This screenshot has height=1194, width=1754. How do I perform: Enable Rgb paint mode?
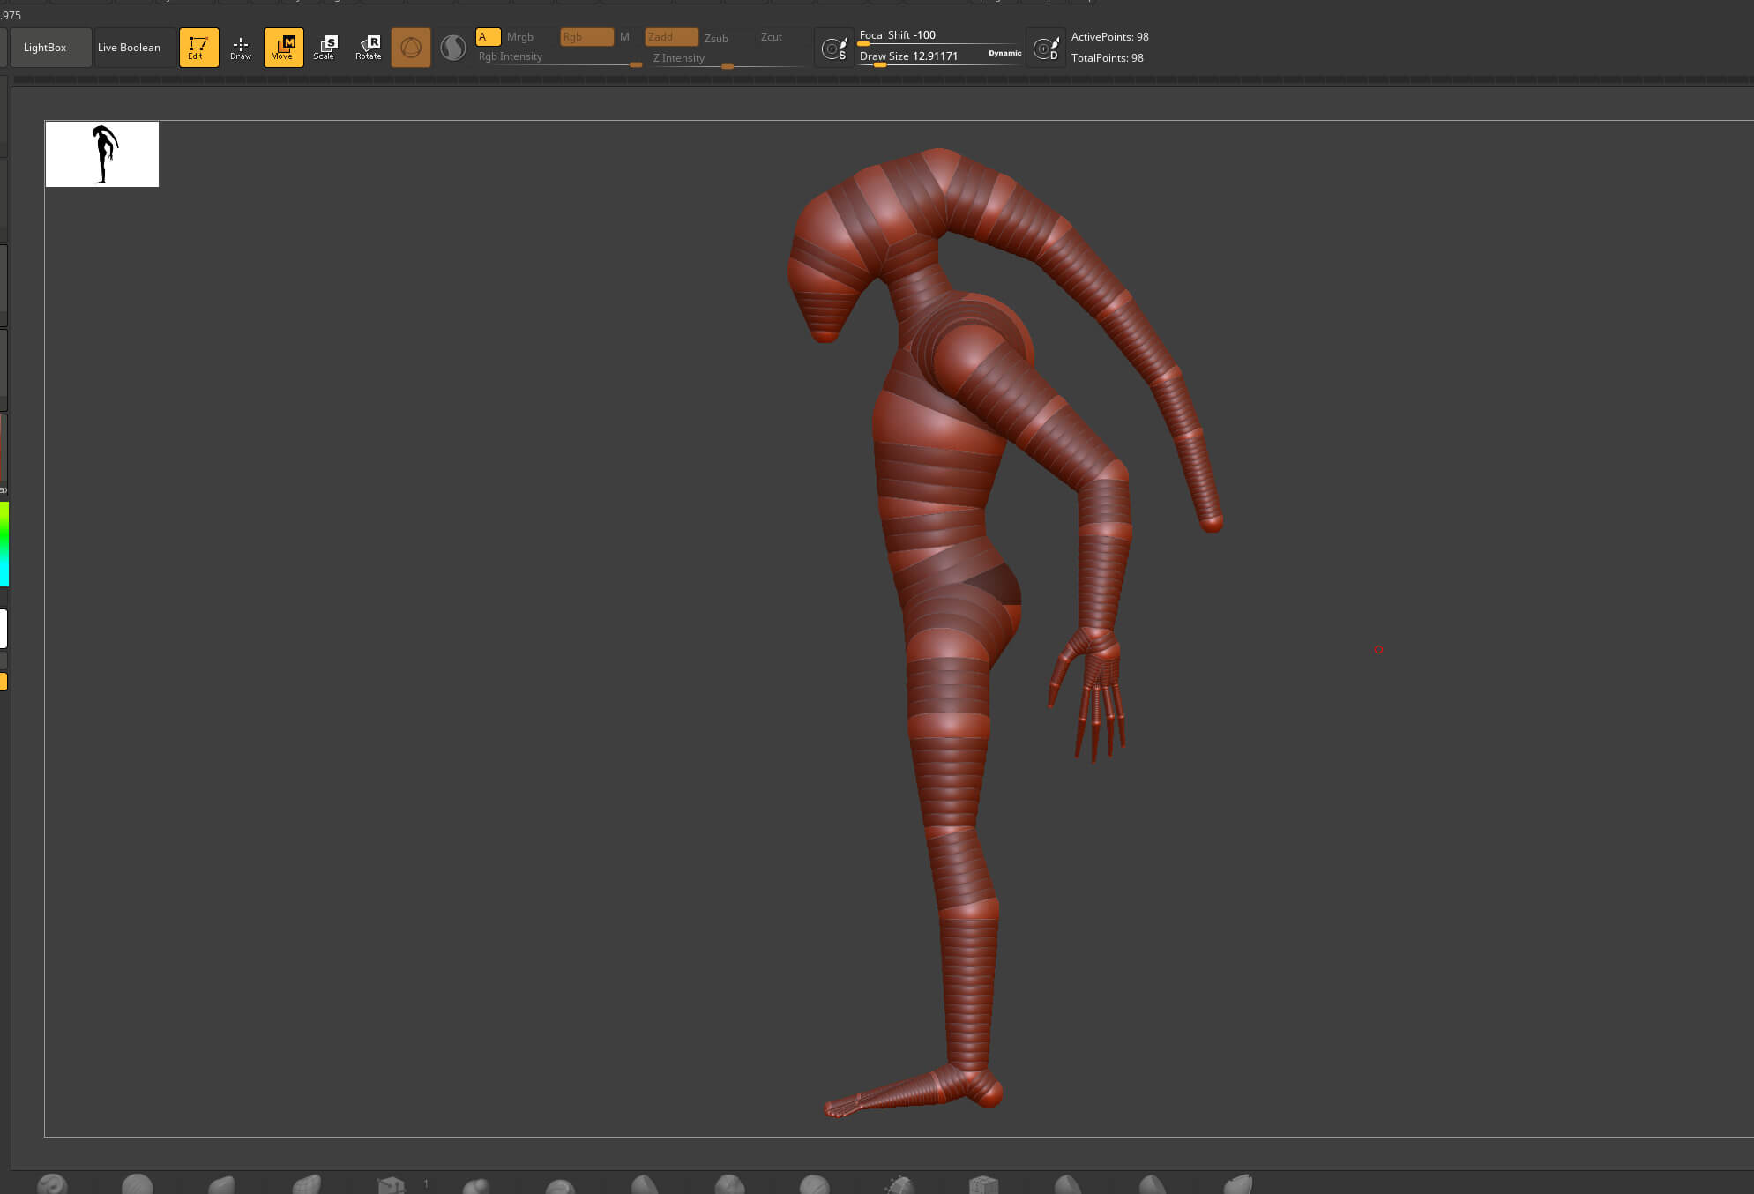(586, 37)
